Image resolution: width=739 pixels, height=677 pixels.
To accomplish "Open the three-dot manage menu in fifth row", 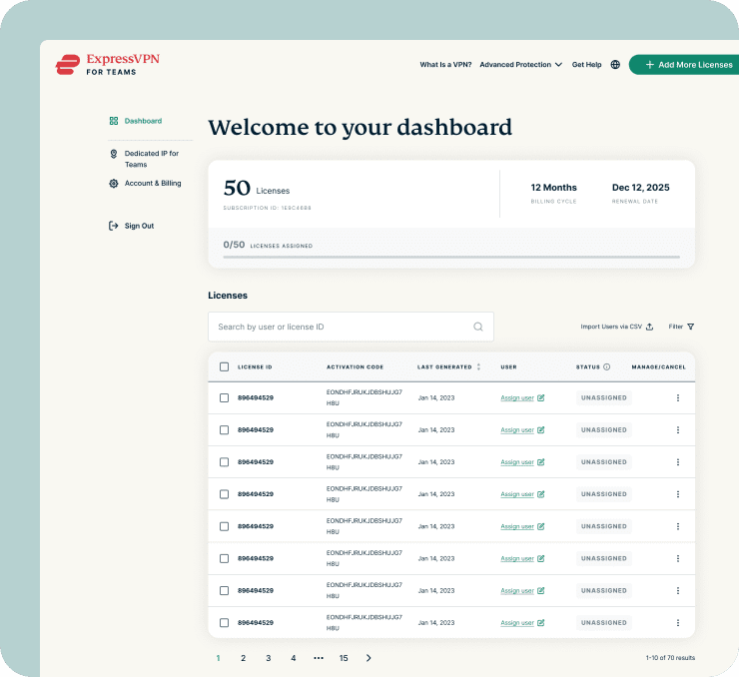I will (678, 526).
